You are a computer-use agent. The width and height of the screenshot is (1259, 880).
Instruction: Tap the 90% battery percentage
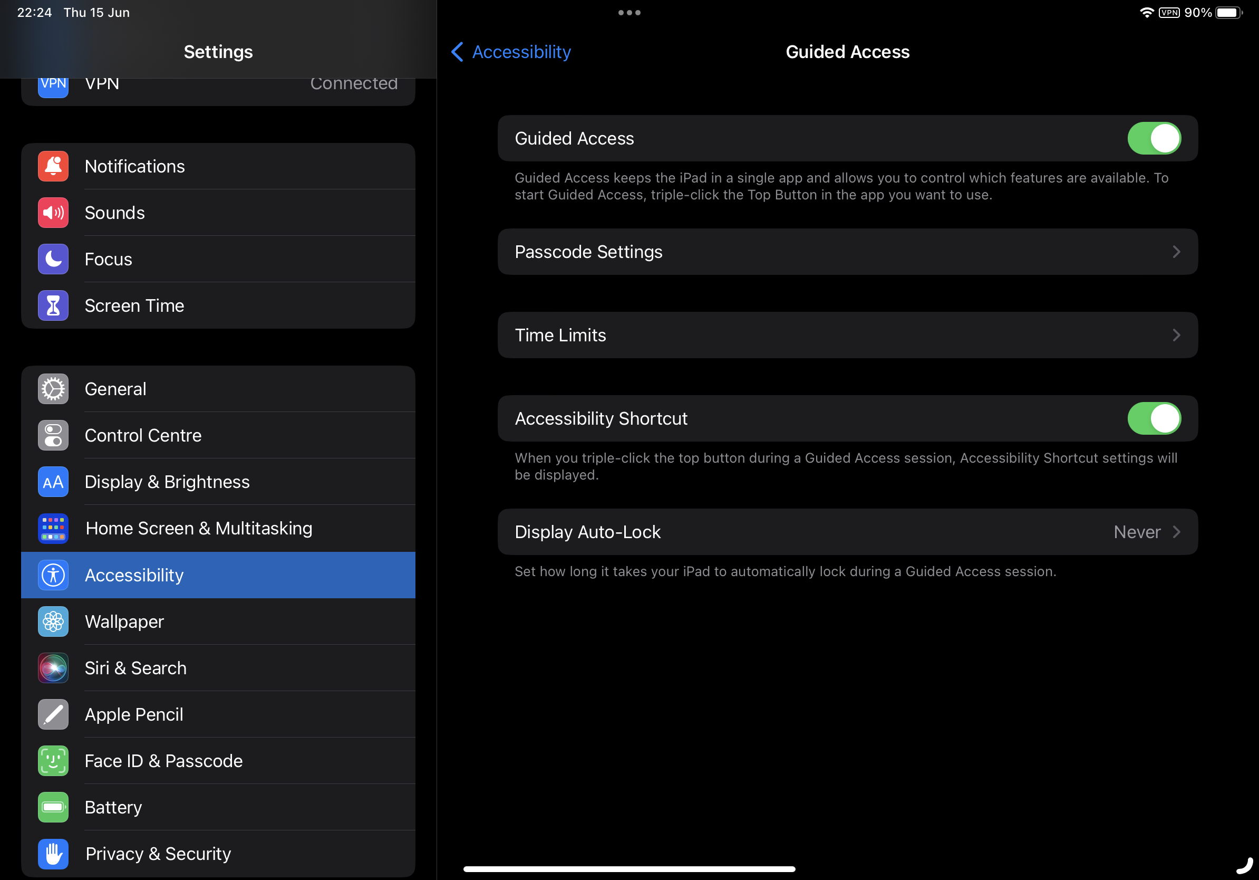[x=1198, y=13]
